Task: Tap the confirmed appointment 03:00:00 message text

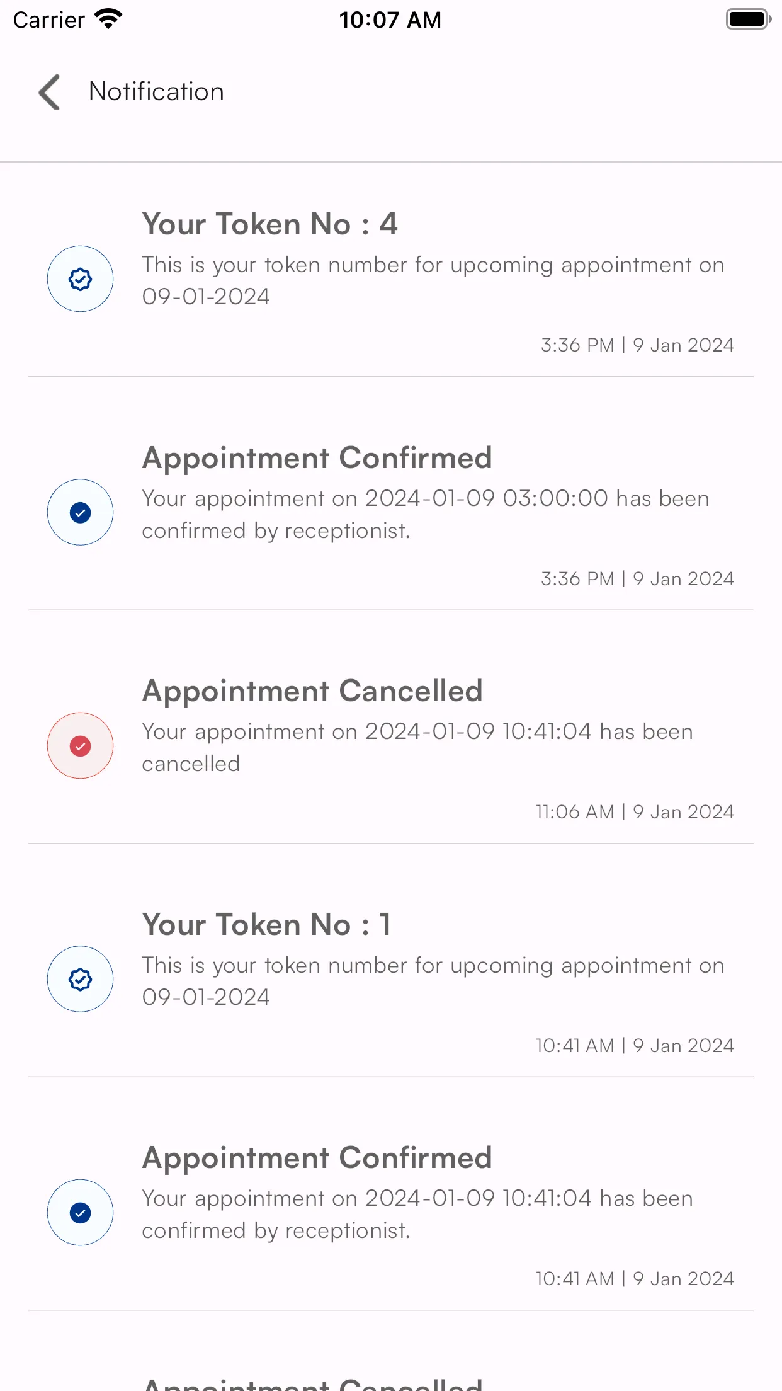Action: pos(426,515)
